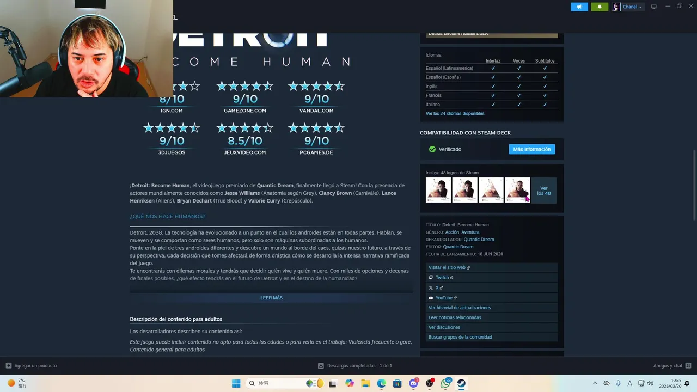
Task: Open Copilot from the taskbar
Action: click(x=349, y=383)
